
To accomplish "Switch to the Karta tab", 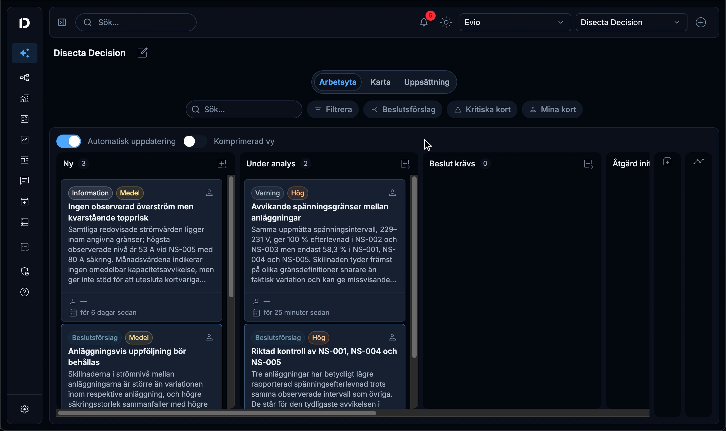I will [x=380, y=82].
